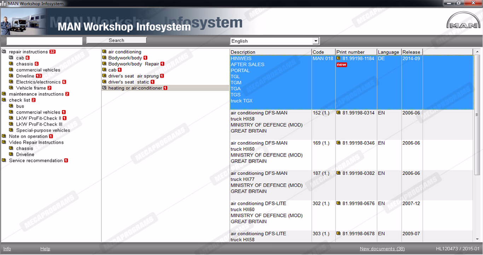This screenshot has height=255, width=483.
Task: Click release date 2014-09
Action: click(x=411, y=58)
